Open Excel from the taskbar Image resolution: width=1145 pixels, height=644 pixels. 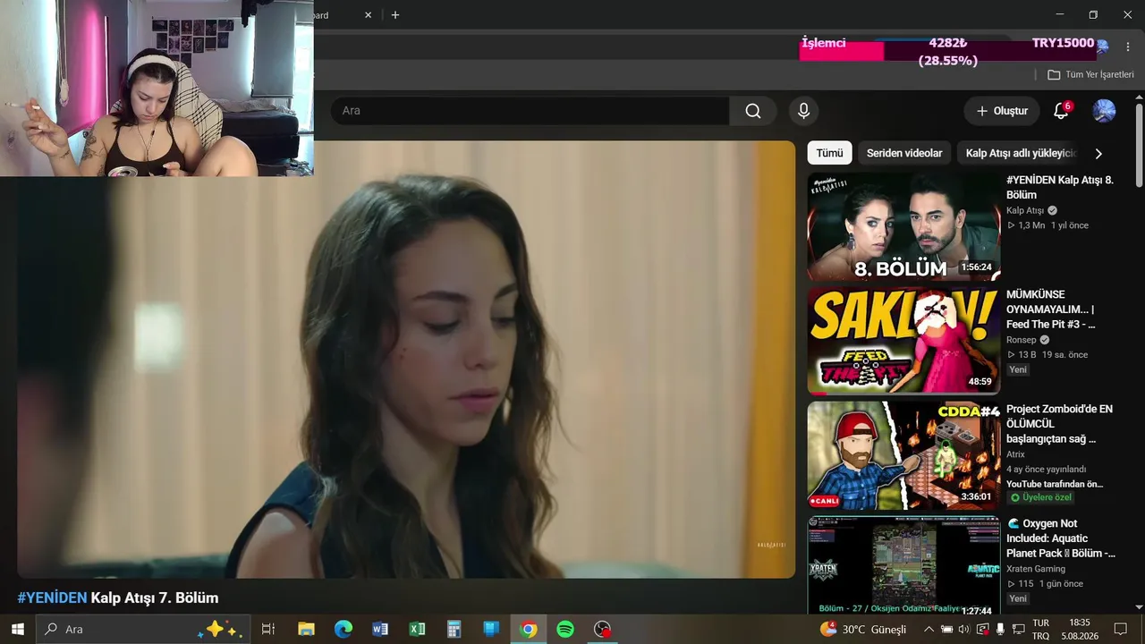[417, 629]
